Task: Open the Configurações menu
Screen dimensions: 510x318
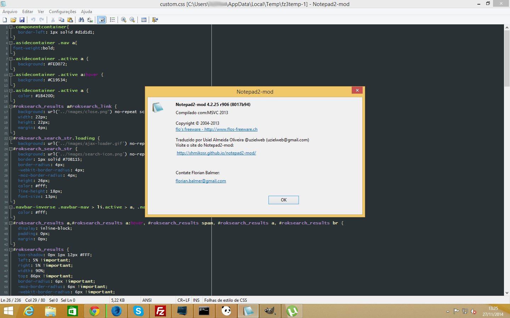Action: pyautogui.click(x=62, y=11)
